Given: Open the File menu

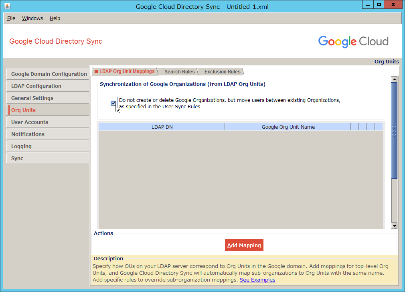Looking at the screenshot, I should [x=11, y=18].
